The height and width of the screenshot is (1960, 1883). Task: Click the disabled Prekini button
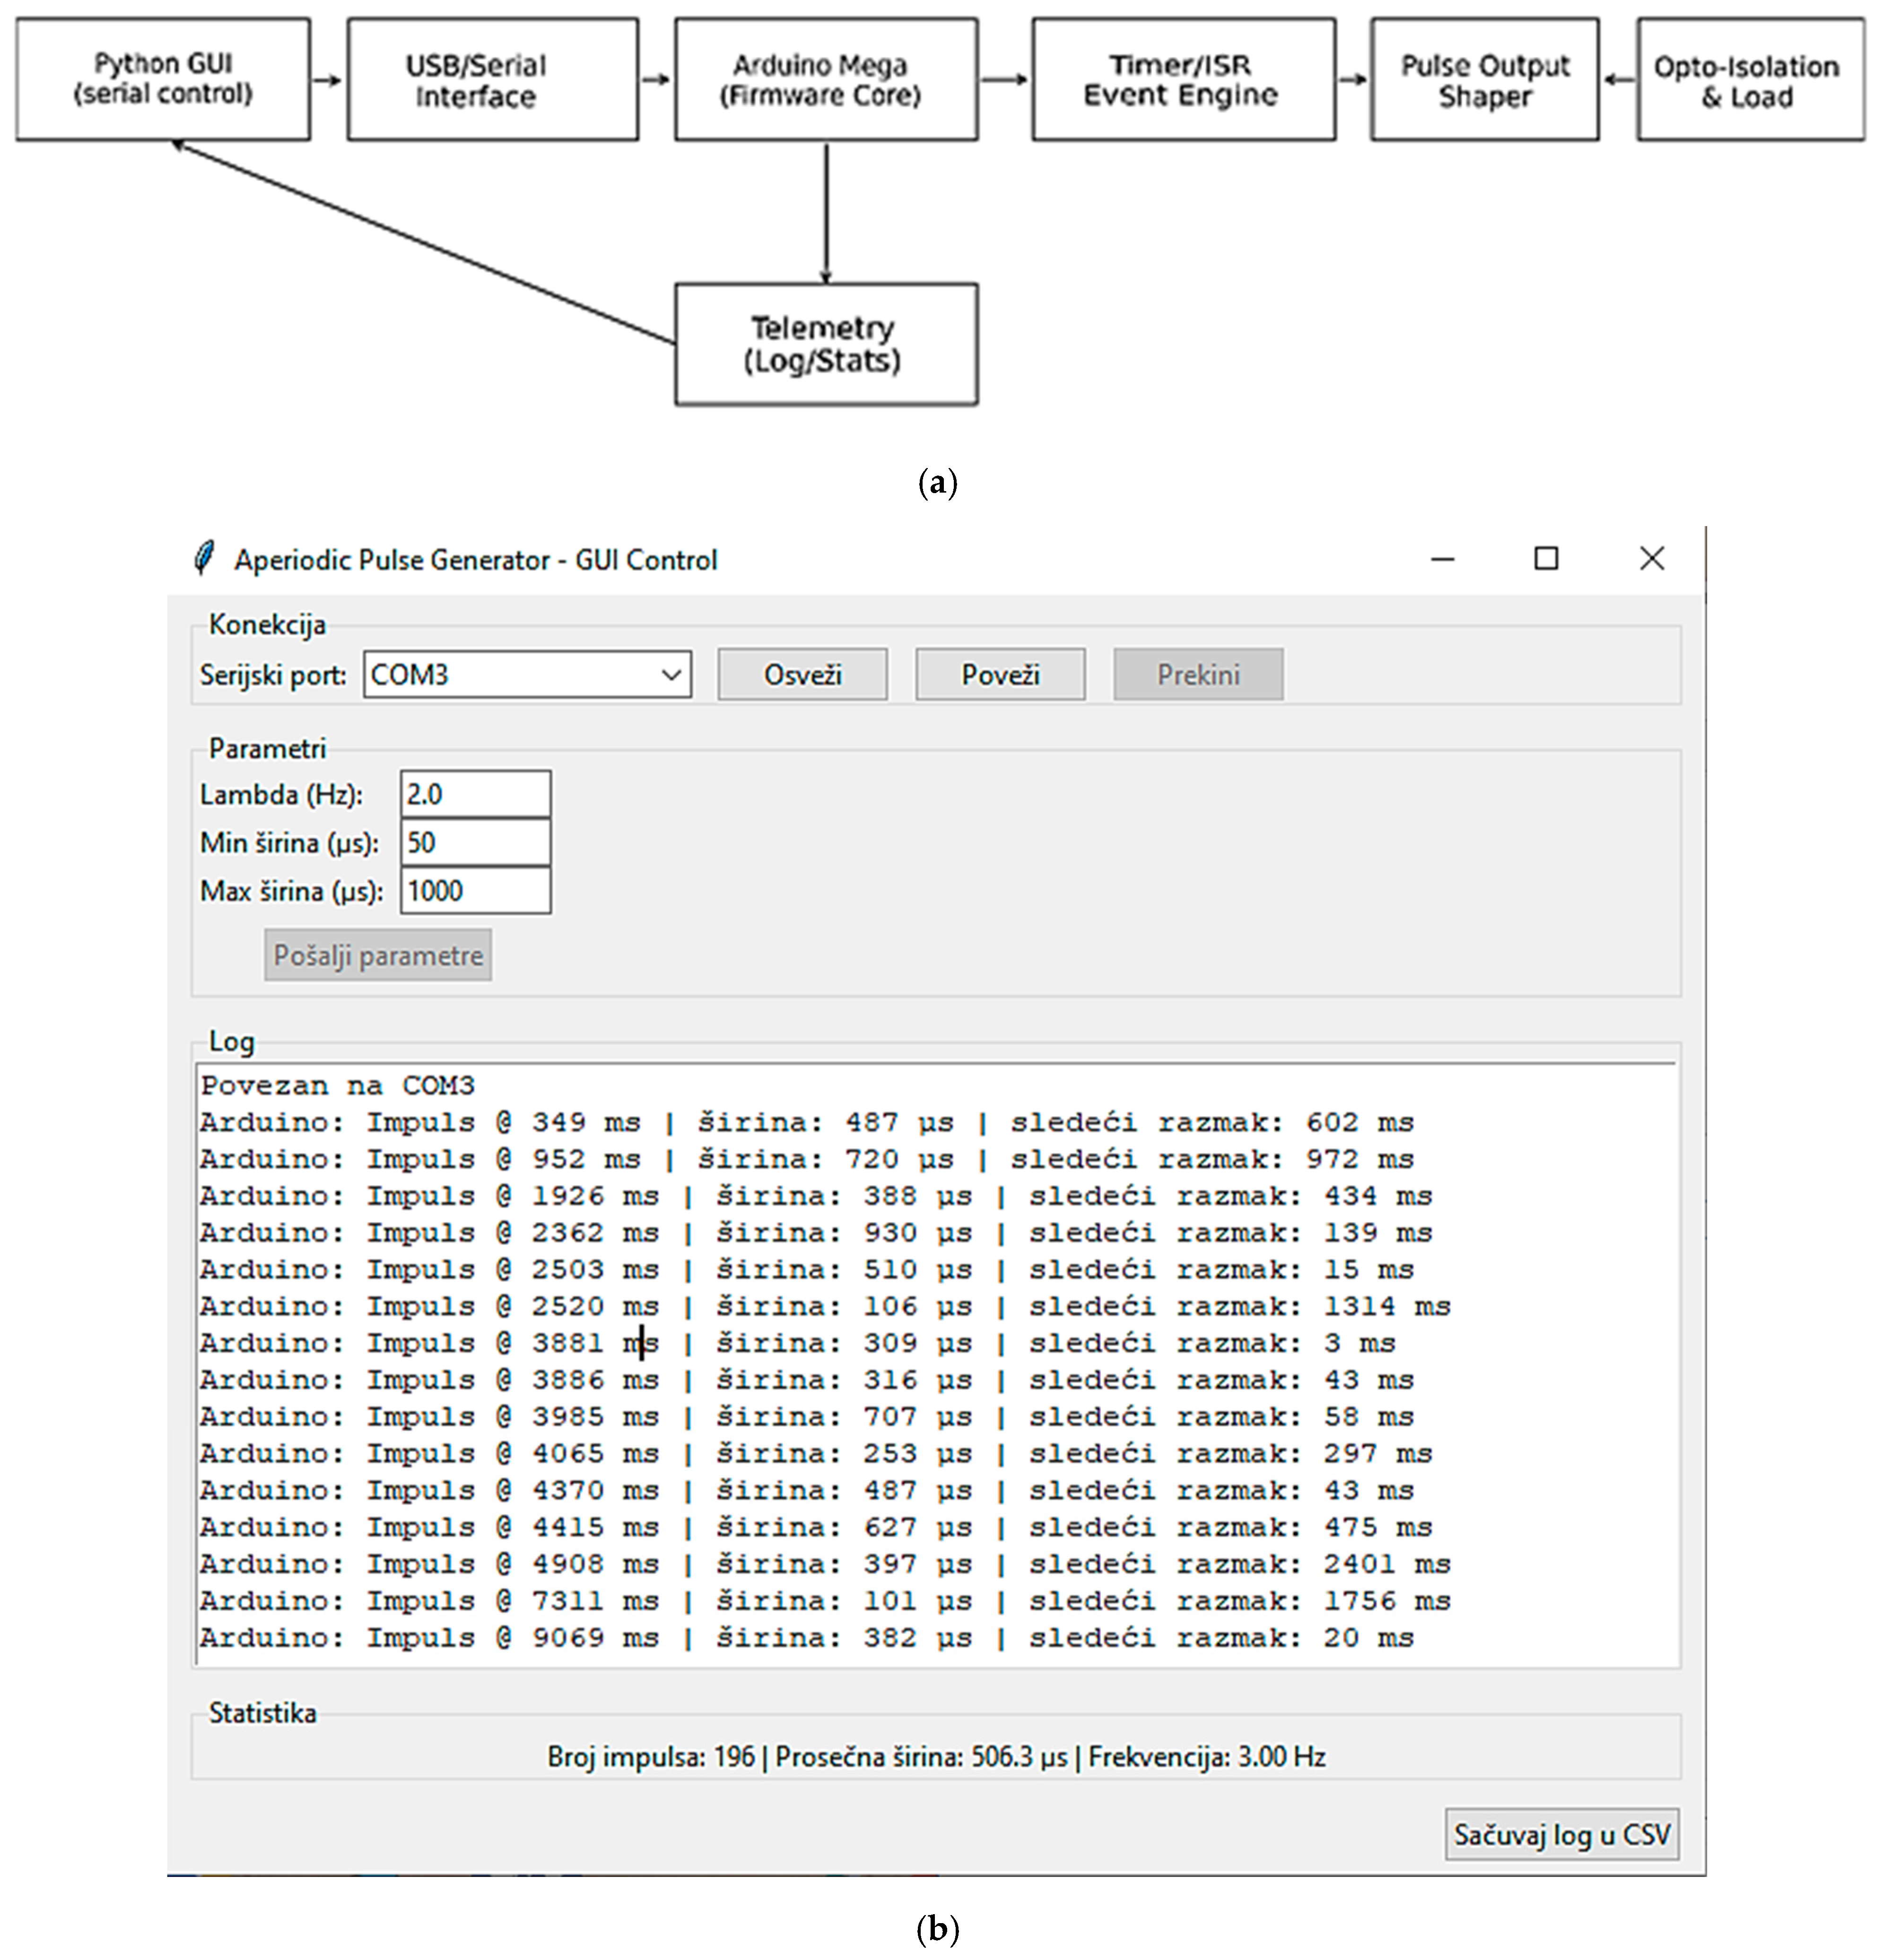(x=1198, y=675)
